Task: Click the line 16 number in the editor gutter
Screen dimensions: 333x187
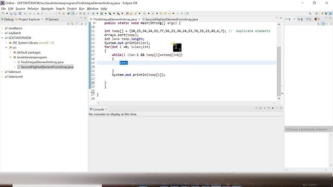Action: pyautogui.click(x=93, y=51)
